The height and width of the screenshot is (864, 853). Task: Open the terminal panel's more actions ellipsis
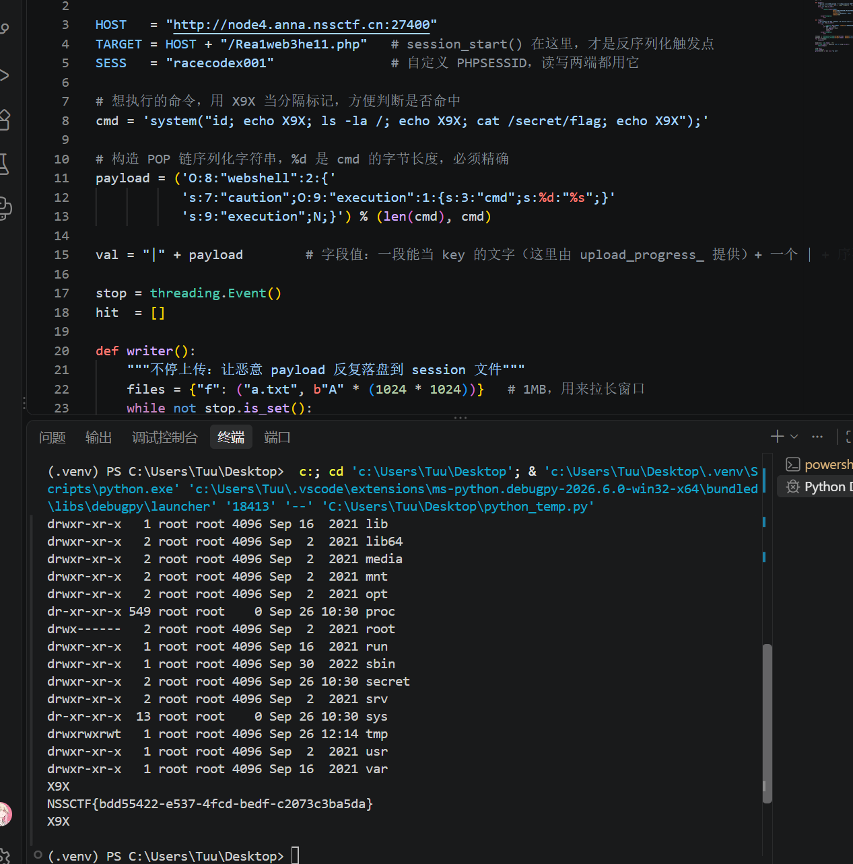tap(817, 437)
